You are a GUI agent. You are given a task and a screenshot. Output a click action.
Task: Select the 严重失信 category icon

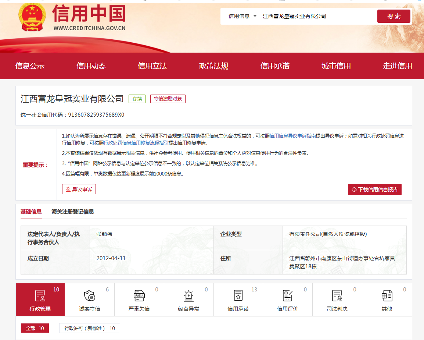[139, 296]
